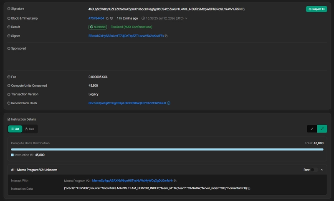Screen dimensions: 334x201
Task: Open the signer address link
Action: 126,36
